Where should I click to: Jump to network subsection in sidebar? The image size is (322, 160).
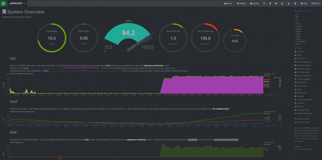298,24
